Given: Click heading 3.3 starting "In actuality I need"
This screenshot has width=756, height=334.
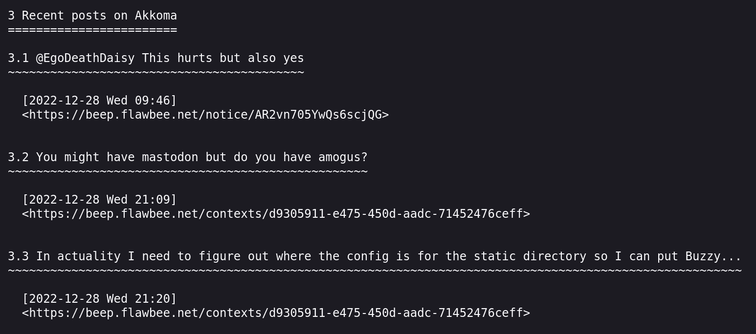Looking at the screenshot, I should pos(374,256).
